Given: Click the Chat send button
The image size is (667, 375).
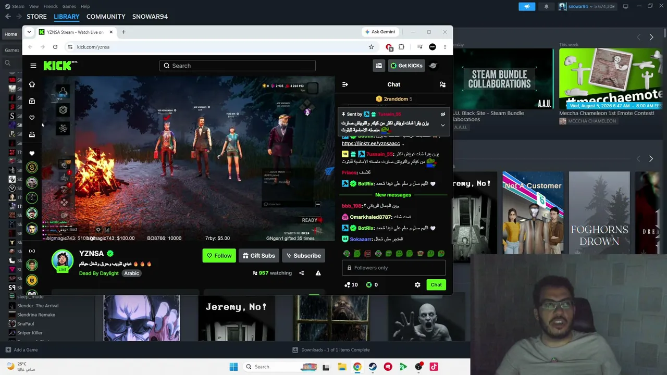Looking at the screenshot, I should pos(436,285).
